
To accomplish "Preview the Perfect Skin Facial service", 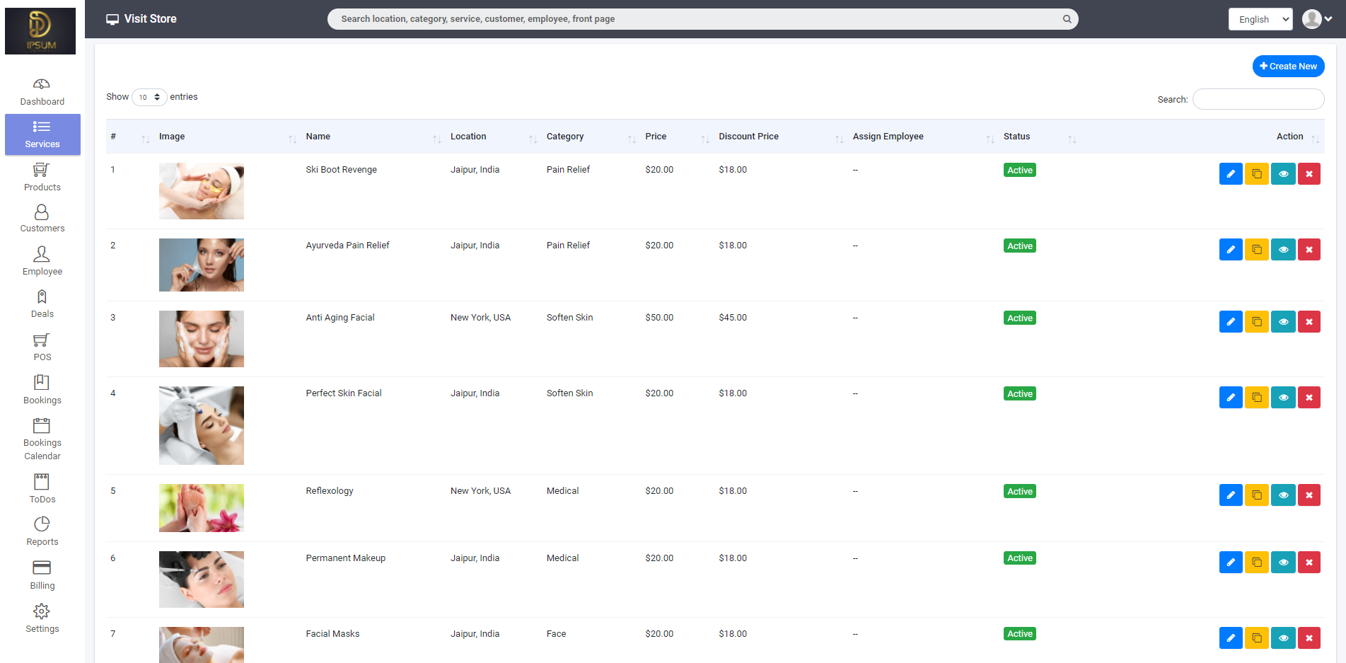I will 1283,397.
